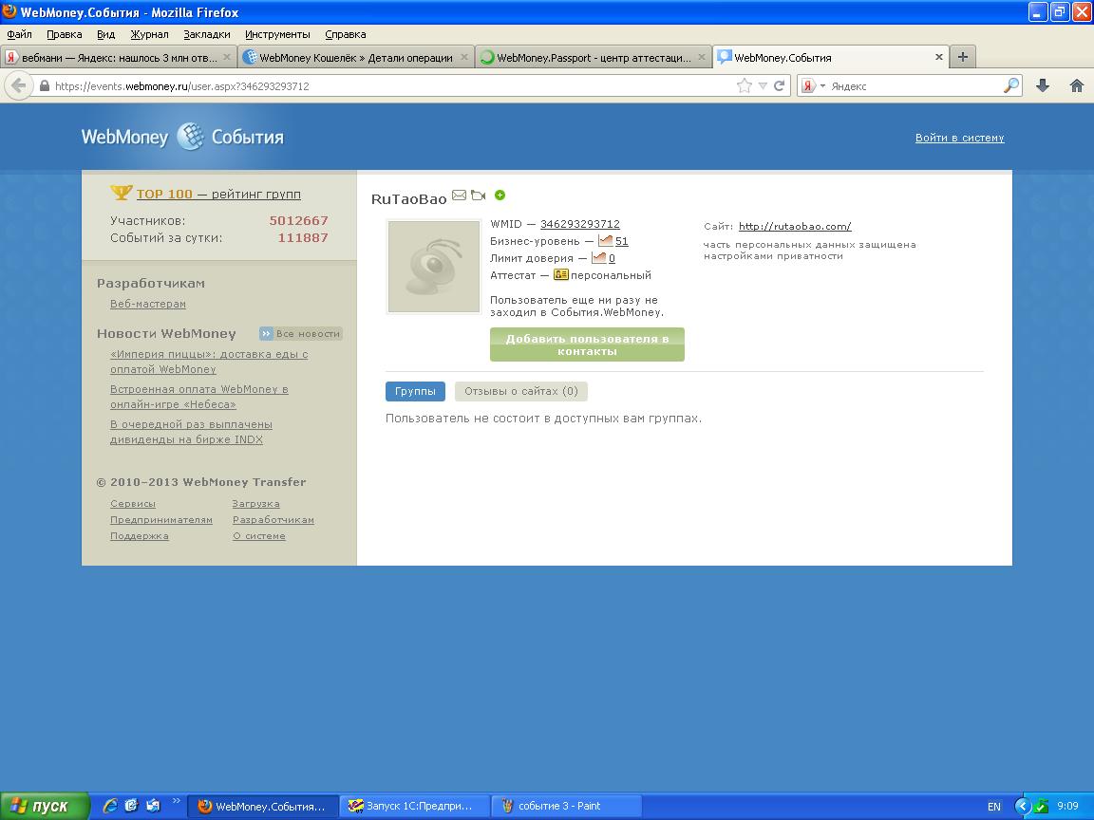Click in the address bar URL field
The image size is (1094, 820).
[390, 85]
